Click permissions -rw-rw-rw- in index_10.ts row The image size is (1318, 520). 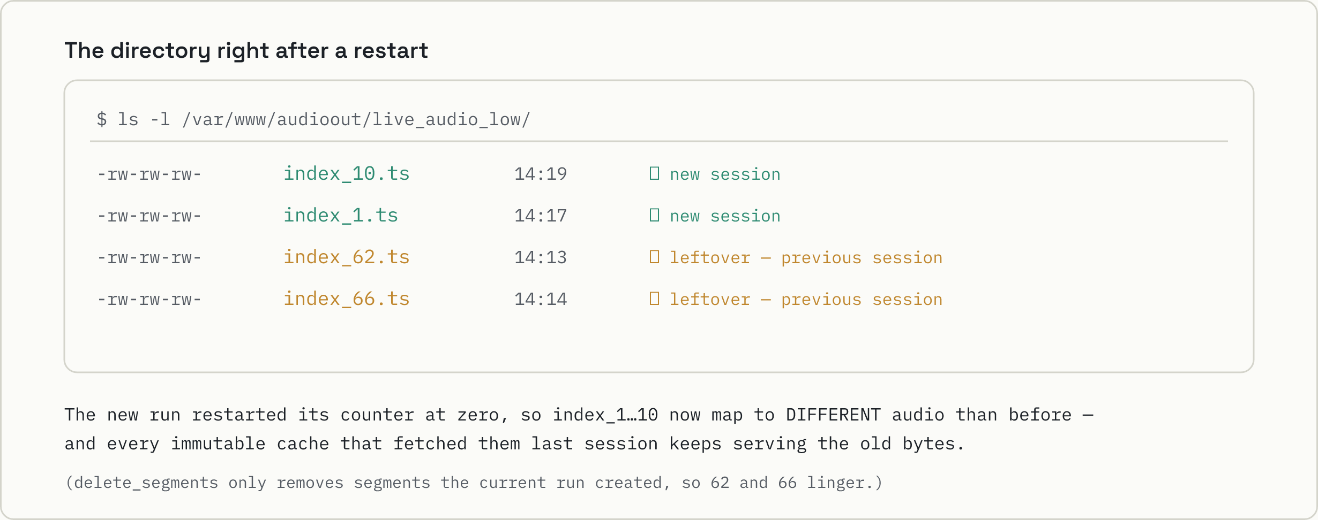(x=149, y=174)
